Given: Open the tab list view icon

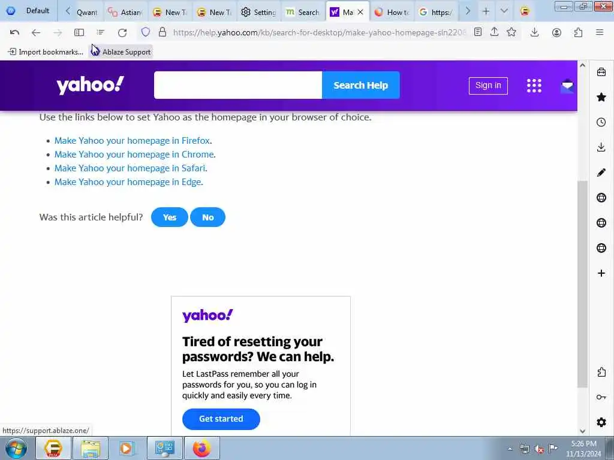Looking at the screenshot, I should click(101, 32).
